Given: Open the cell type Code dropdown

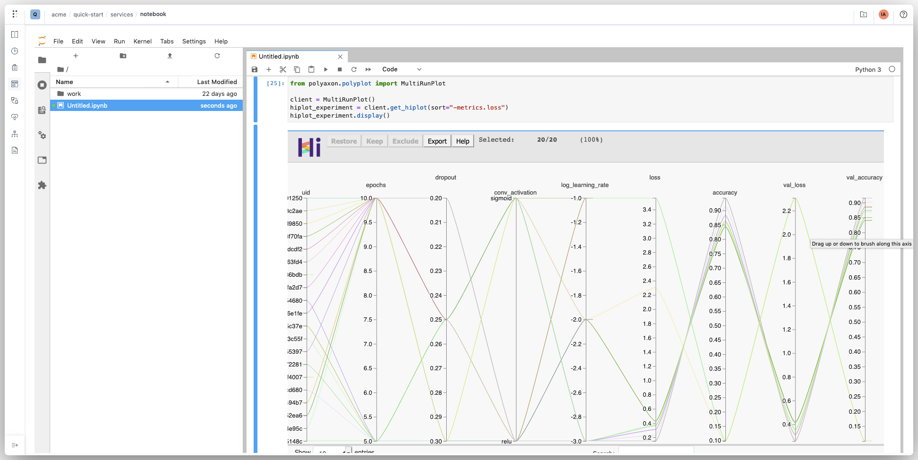Looking at the screenshot, I should point(401,69).
